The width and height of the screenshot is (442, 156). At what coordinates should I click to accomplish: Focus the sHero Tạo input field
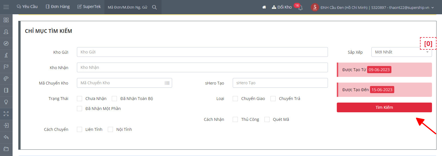pyautogui.click(x=280, y=83)
